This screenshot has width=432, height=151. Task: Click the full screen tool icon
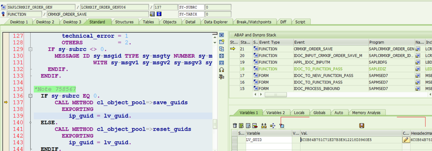coord(221,56)
